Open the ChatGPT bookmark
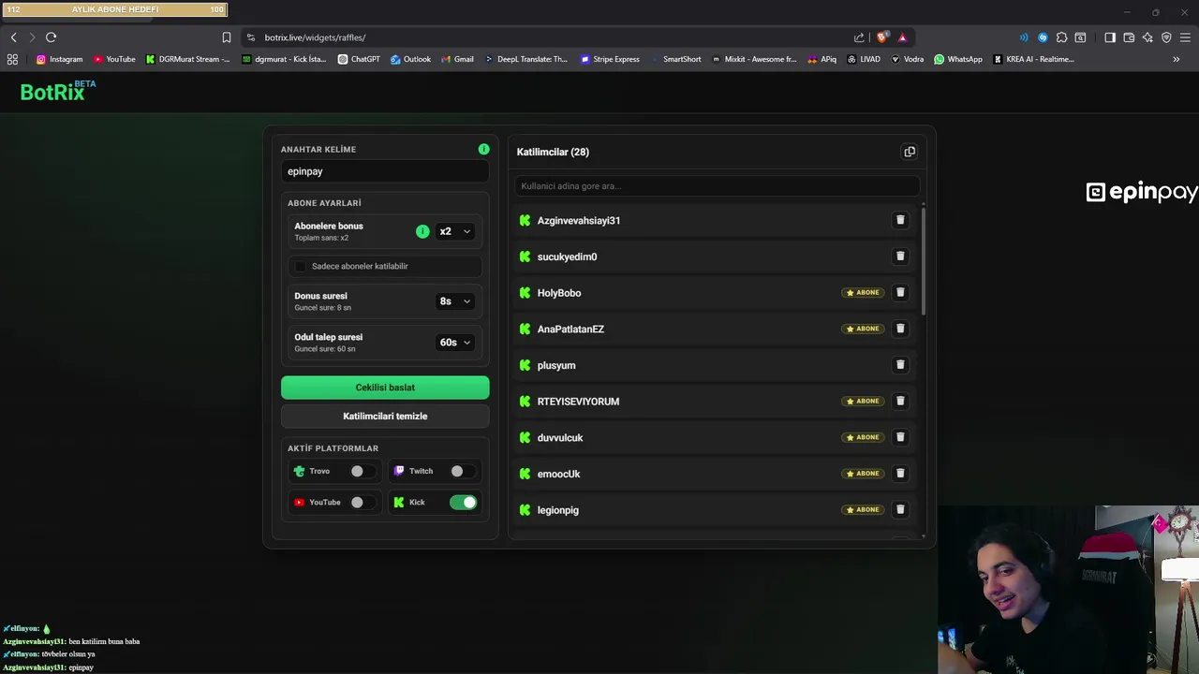The image size is (1199, 674). point(359,59)
